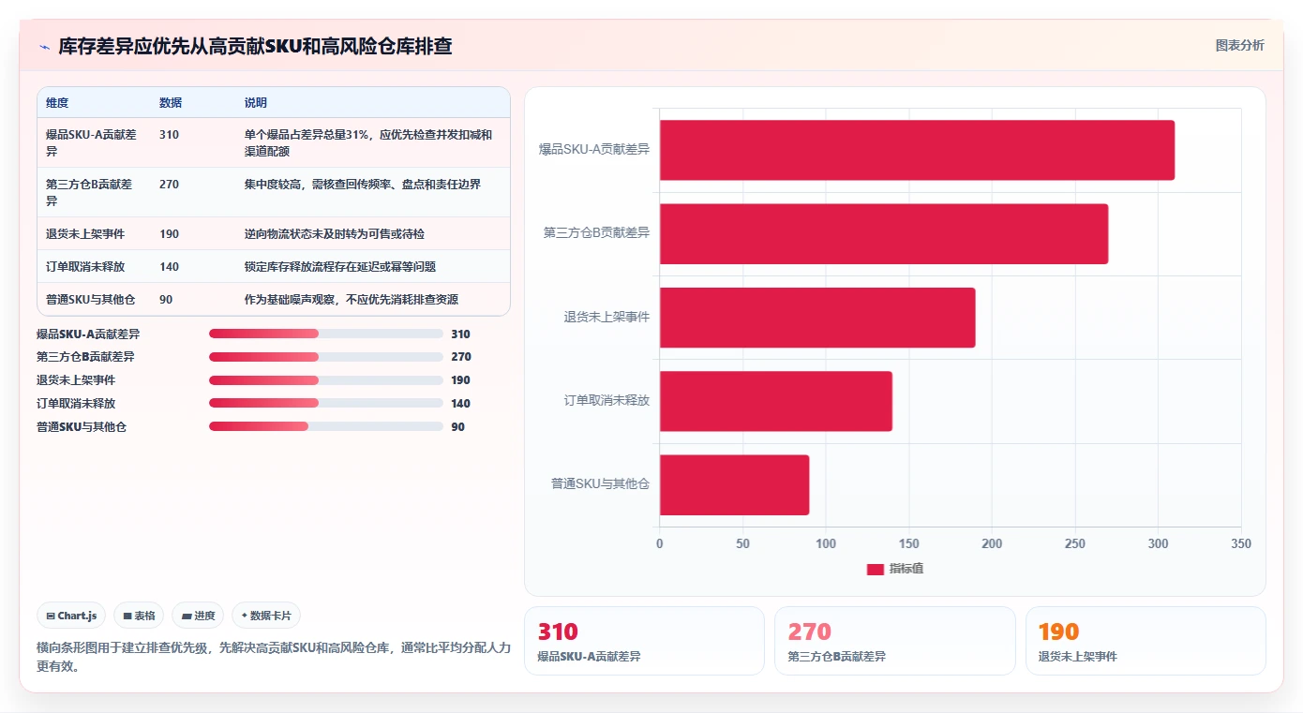Viewport: 1303px width, 713px height.
Task: Click the table value 310
Action: (169, 135)
